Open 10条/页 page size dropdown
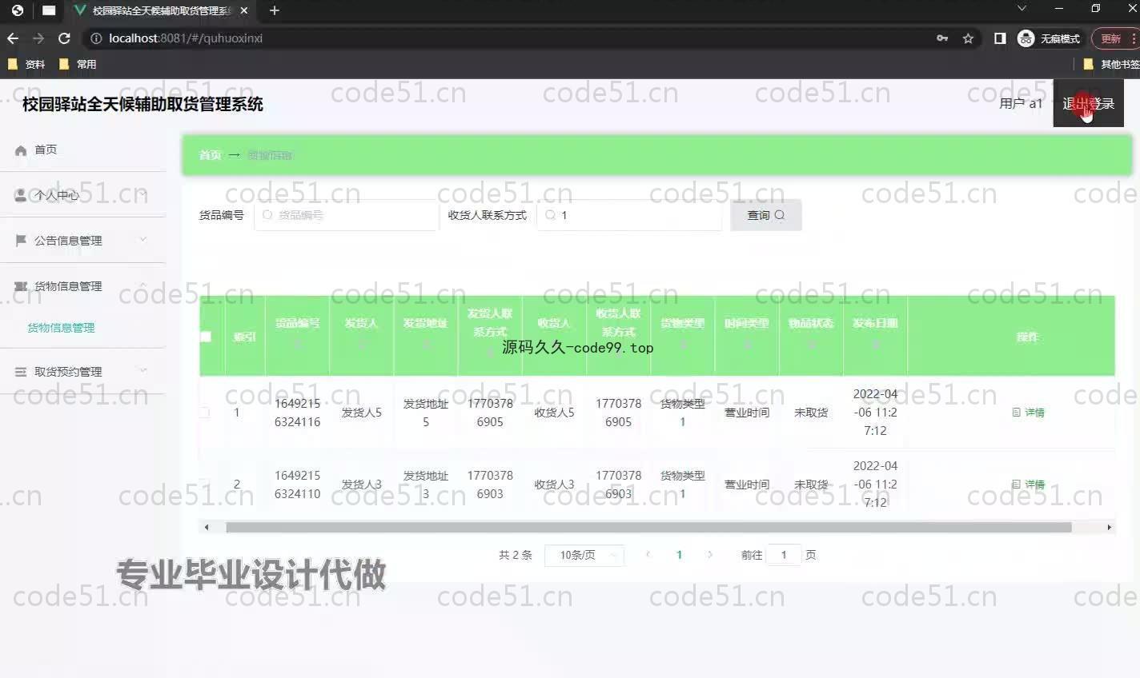Image resolution: width=1140 pixels, height=678 pixels. point(584,555)
